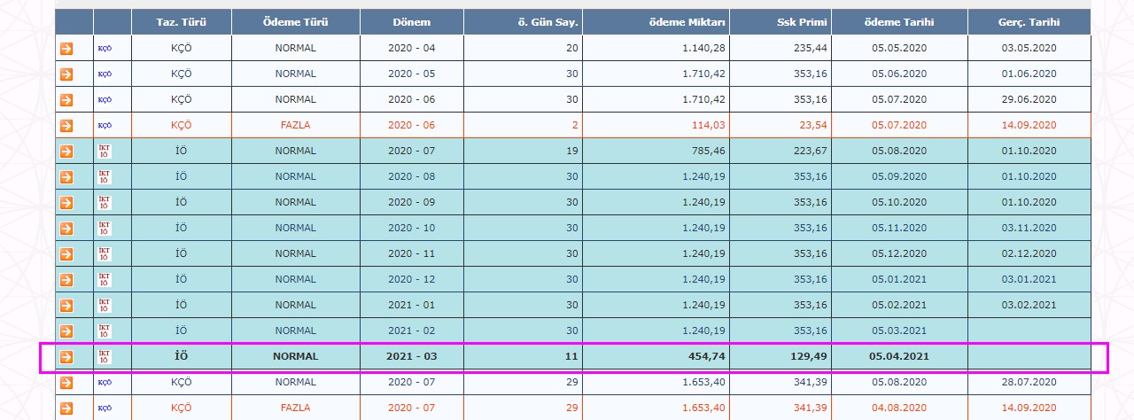The height and width of the screenshot is (420, 1134).
Task: Select the 454,74 payment amount cell
Action: pos(656,357)
